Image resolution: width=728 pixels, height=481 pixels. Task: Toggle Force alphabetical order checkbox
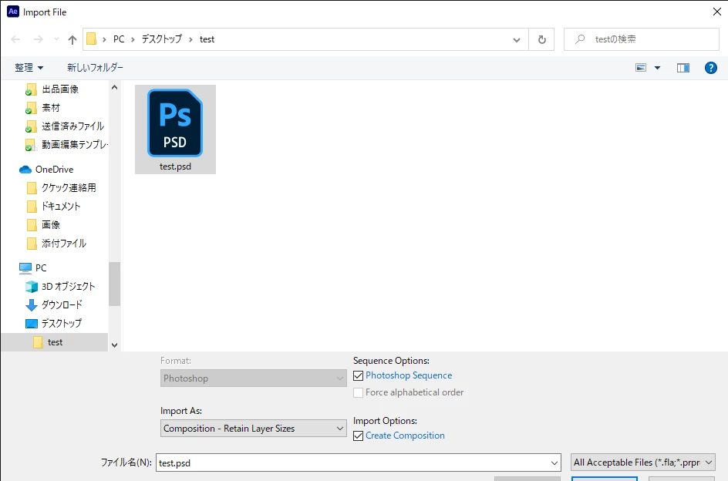pos(358,393)
